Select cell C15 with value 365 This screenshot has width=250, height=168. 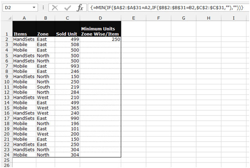pyautogui.click(x=67, y=108)
